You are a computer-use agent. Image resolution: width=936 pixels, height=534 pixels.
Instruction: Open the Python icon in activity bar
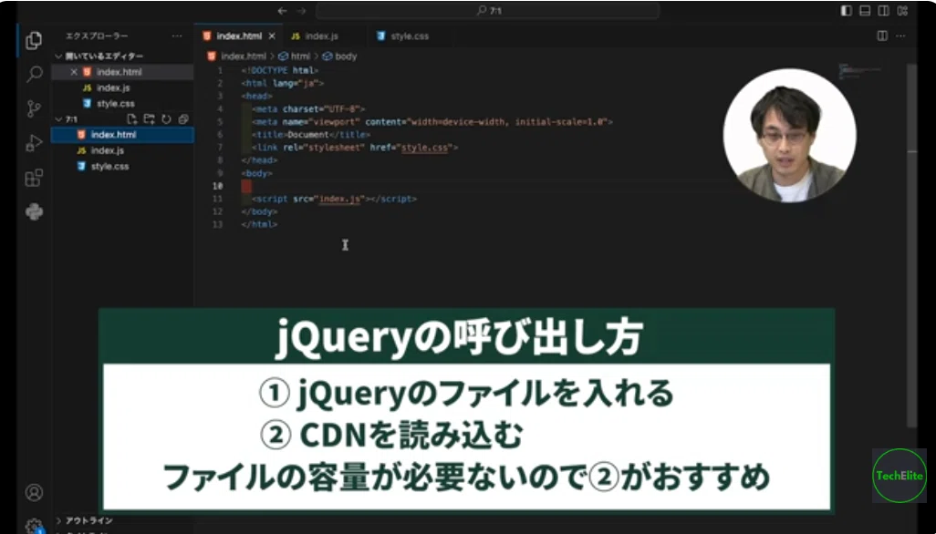point(34,211)
